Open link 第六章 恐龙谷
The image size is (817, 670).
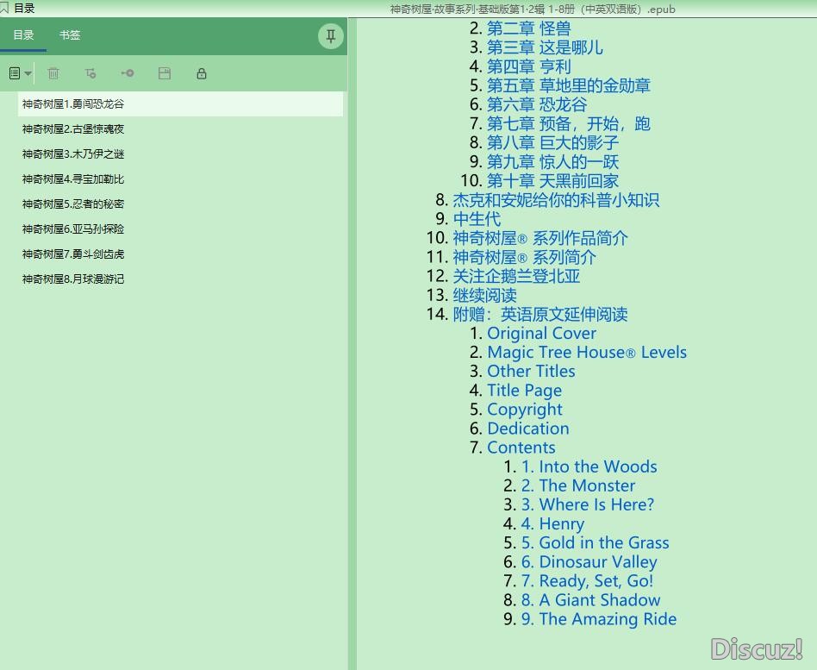point(537,104)
